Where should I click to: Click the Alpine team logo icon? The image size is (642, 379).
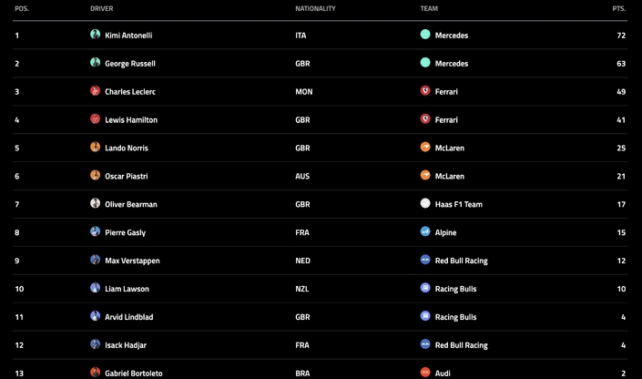click(425, 232)
